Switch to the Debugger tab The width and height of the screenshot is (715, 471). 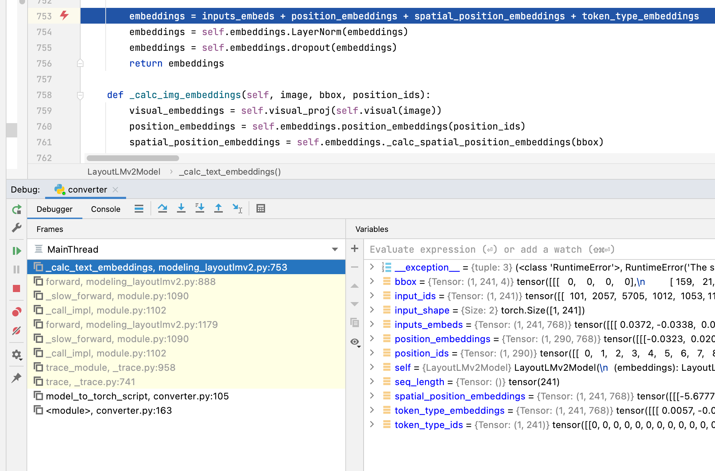54,209
